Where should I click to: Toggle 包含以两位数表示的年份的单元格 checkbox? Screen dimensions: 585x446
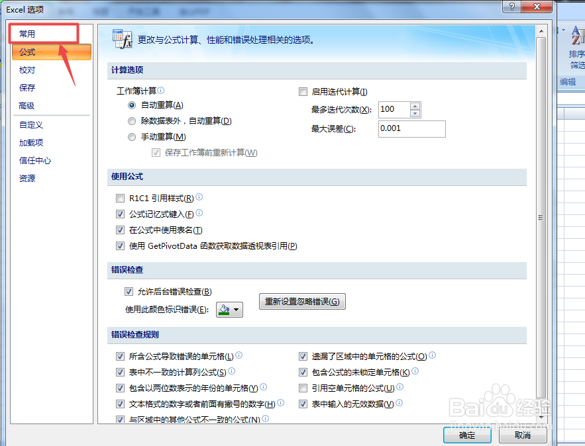(120, 388)
